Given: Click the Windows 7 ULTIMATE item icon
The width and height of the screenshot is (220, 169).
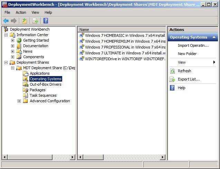Looking at the screenshot, I should (x=82, y=53).
